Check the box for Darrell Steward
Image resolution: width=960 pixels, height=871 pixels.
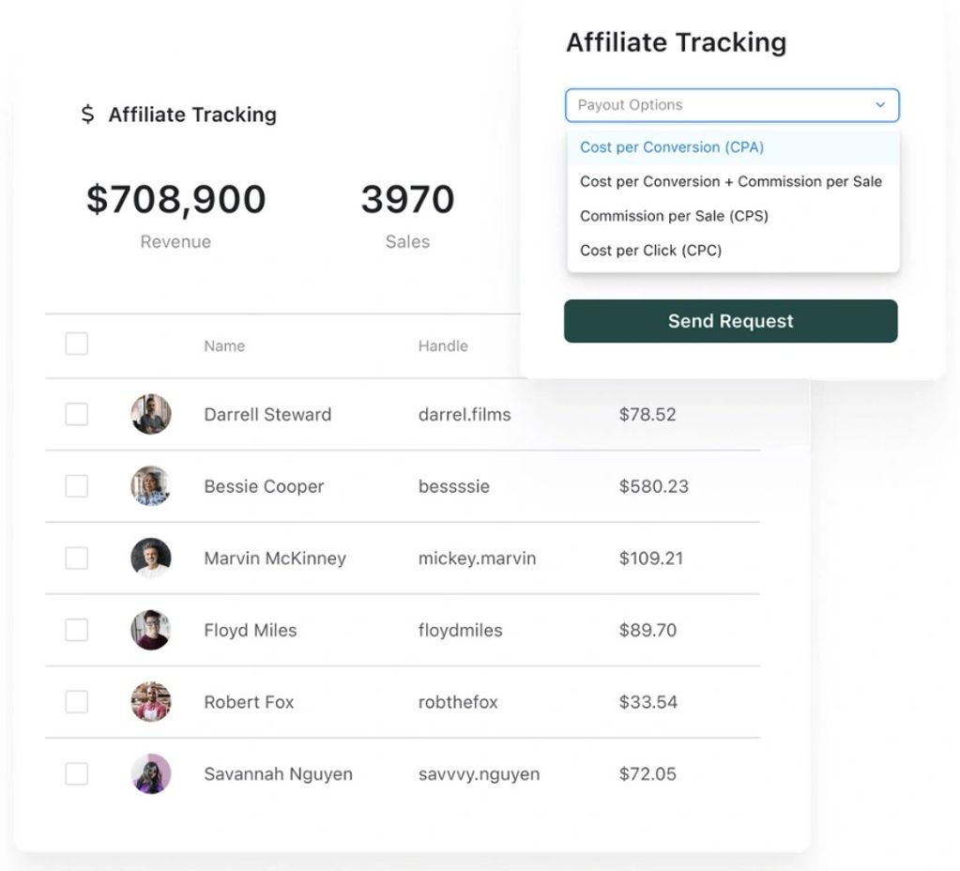click(x=77, y=414)
